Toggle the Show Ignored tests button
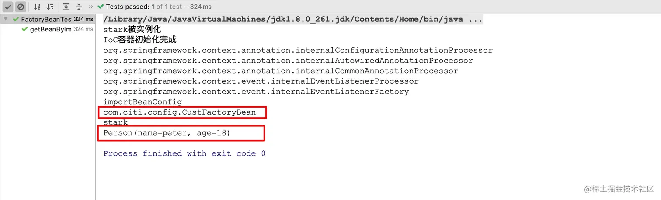The image size is (661, 200). (x=21, y=7)
